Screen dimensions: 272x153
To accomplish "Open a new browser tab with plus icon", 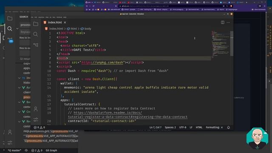I will (x=246, y=3).
